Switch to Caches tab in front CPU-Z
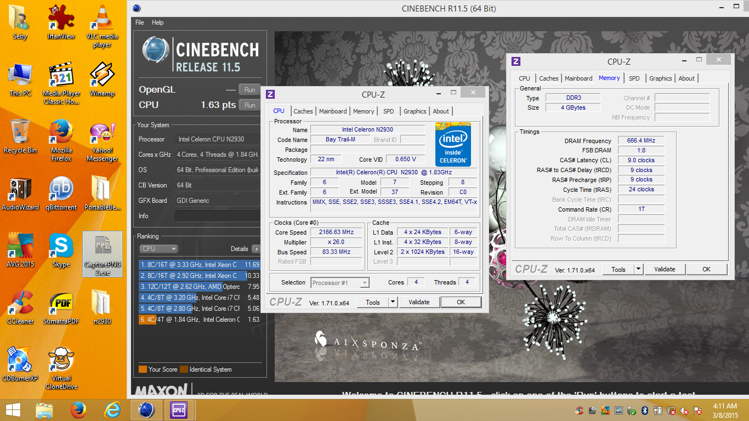Screen dimensions: 749x421 (x=303, y=111)
